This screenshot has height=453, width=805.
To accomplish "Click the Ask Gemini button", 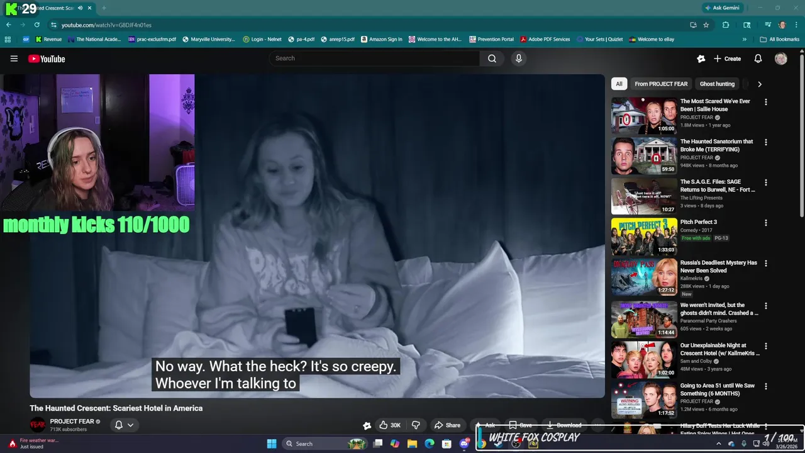I will (x=722, y=8).
